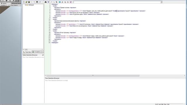Click the tree panel scrollbar right arrow
The width and height of the screenshot is (187, 105).
42,49
